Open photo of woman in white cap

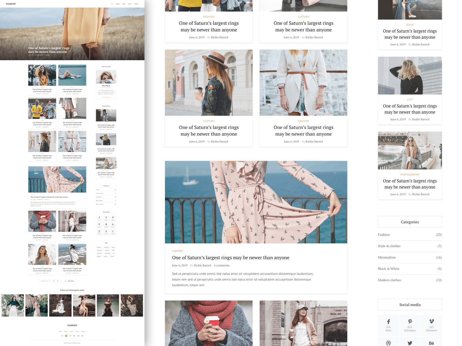303,323
